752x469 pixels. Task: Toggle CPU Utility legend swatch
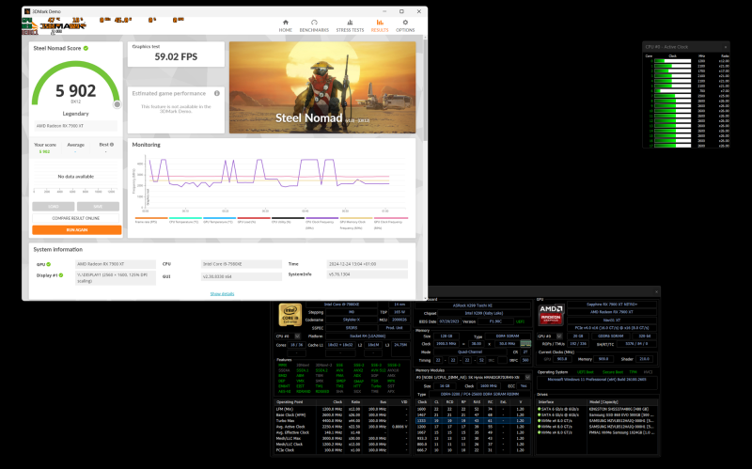[288, 218]
